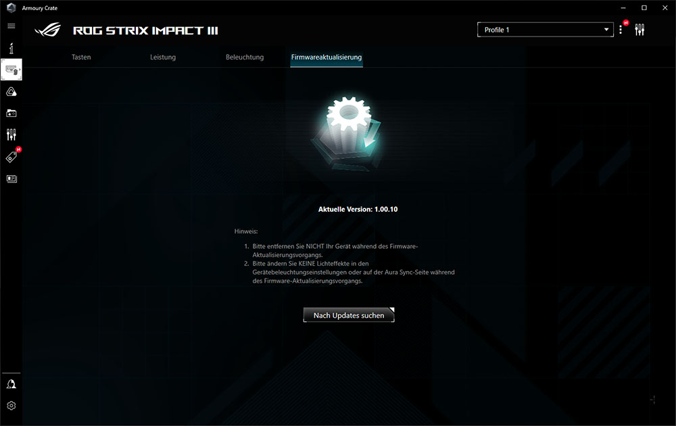Minimize the Armoury Crate window
676x426 pixels.
point(623,7)
